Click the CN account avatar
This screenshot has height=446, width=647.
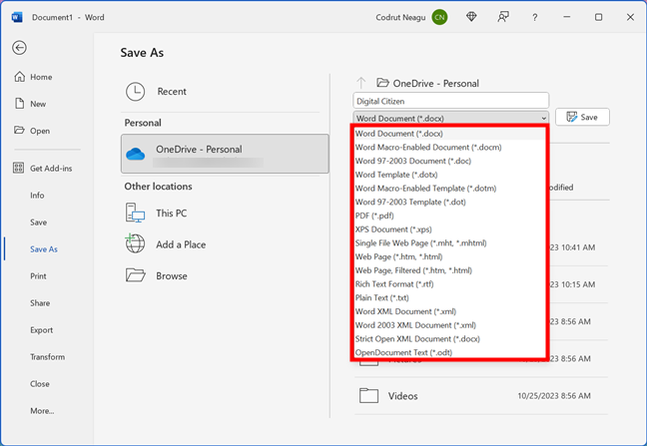click(440, 17)
